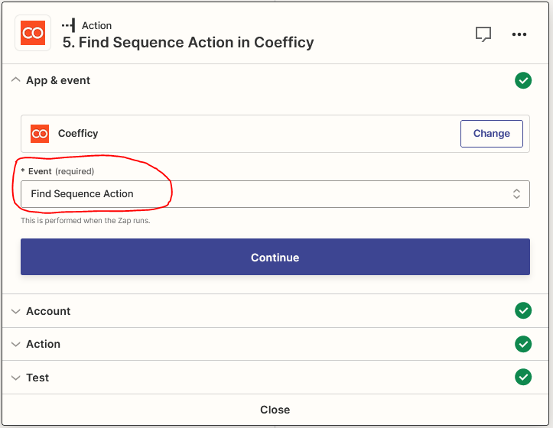Click the action step type icon
The width and height of the screenshot is (553, 428).
pyautogui.click(x=69, y=25)
